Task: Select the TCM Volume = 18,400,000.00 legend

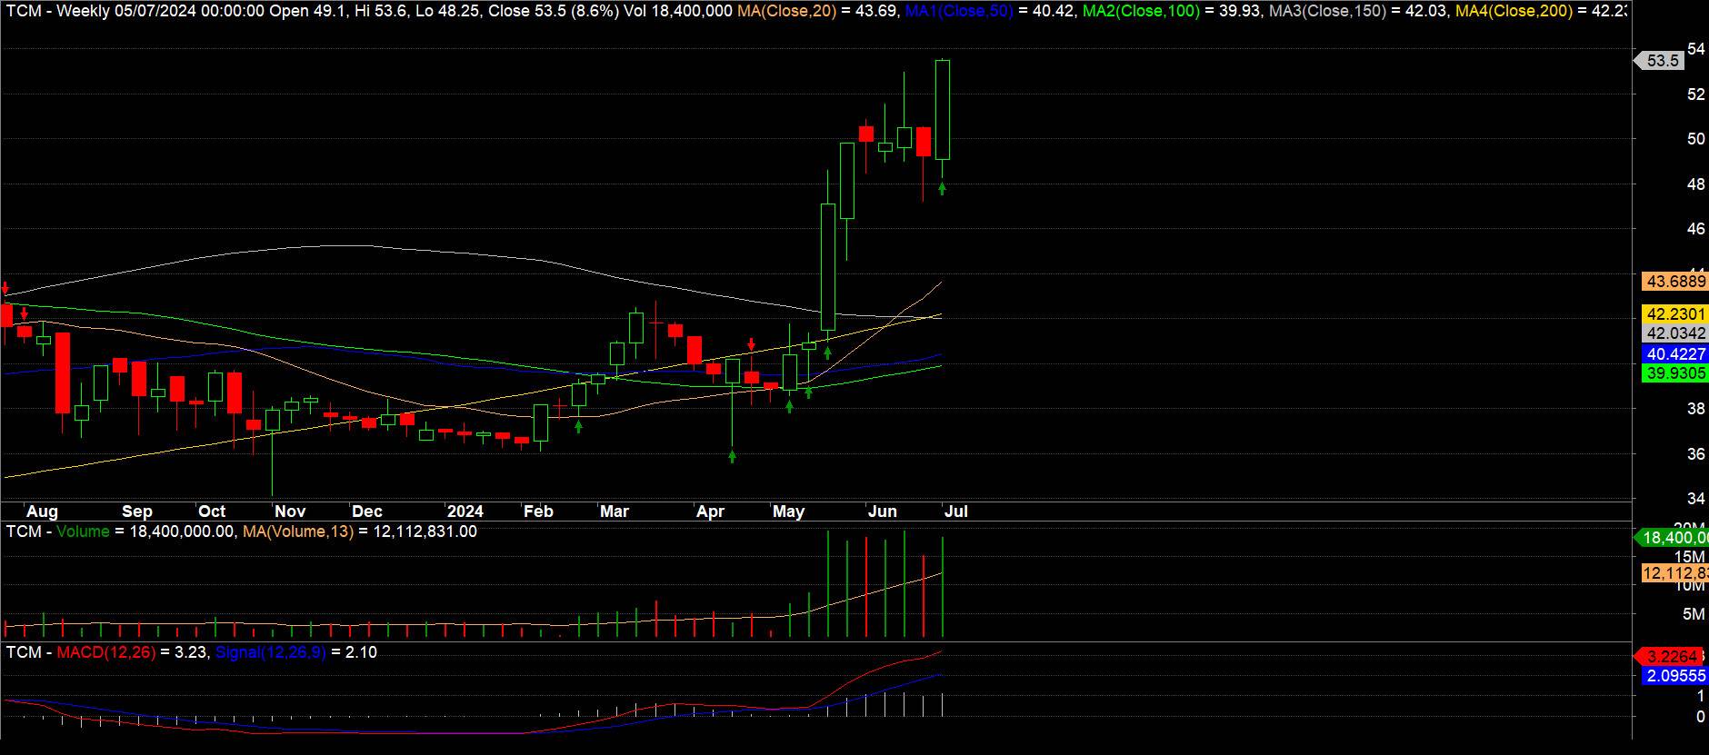Action: [x=120, y=531]
